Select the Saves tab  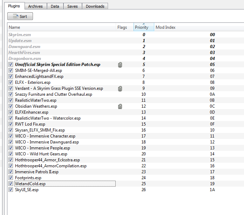pos(73,6)
